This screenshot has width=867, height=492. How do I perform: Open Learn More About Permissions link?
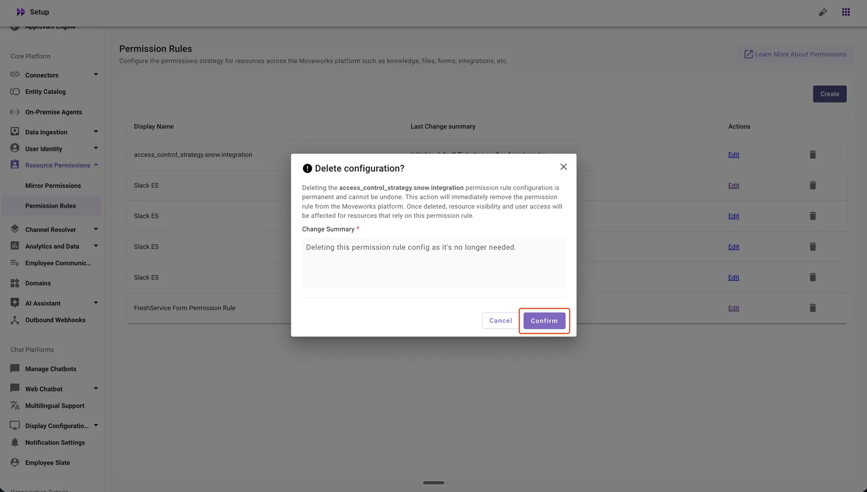[x=795, y=54]
